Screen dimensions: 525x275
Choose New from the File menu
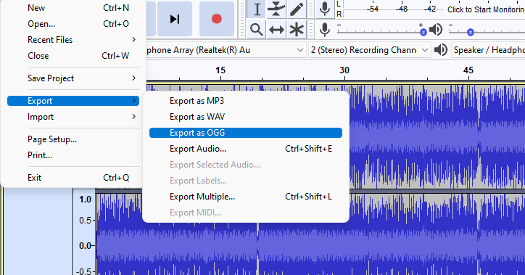[73, 8]
